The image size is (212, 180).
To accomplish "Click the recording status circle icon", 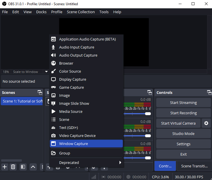I will [x=128, y=177].
